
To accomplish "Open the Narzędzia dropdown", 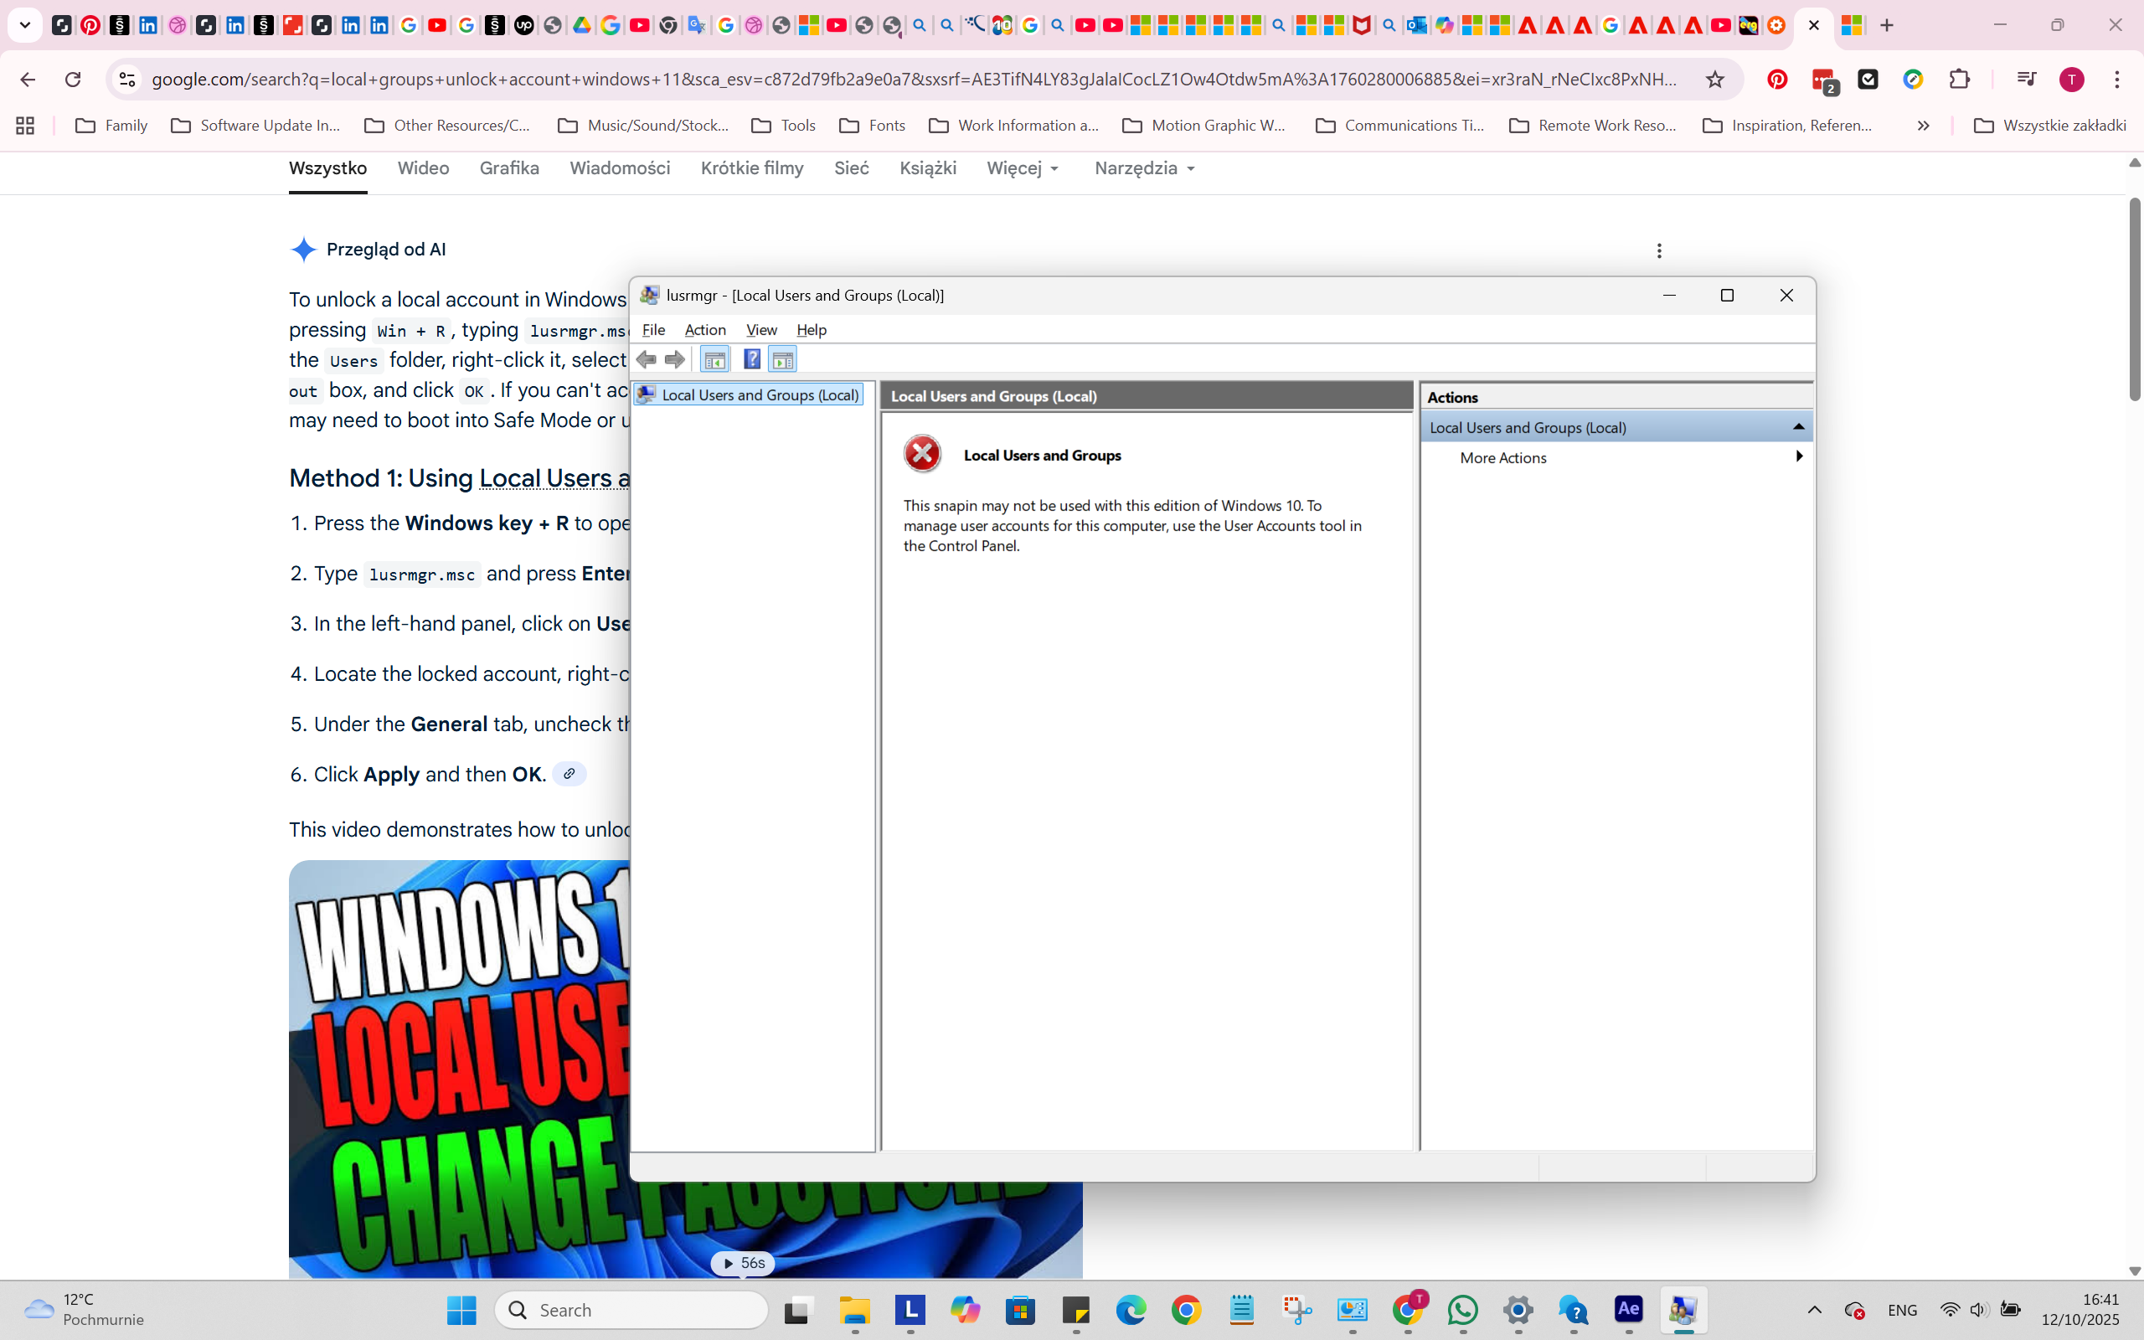I will (x=1144, y=168).
